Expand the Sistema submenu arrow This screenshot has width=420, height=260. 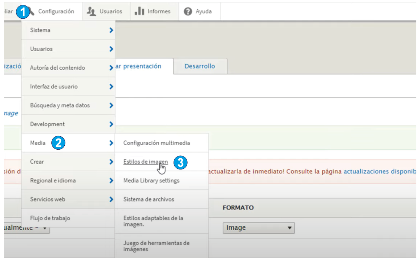[111, 30]
